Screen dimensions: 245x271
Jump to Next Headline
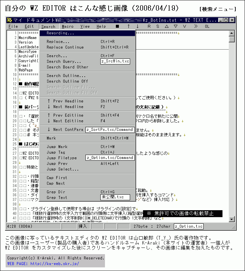pyautogui.click(x=87, y=107)
